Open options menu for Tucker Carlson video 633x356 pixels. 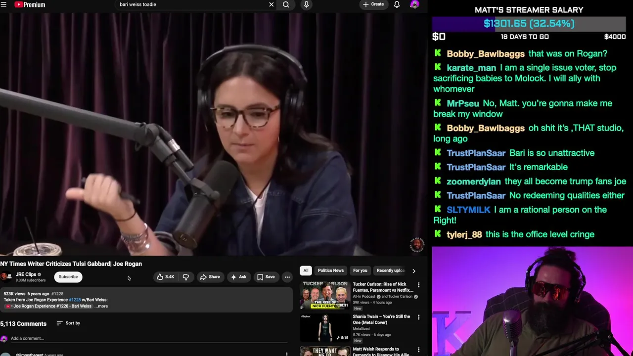(x=418, y=285)
